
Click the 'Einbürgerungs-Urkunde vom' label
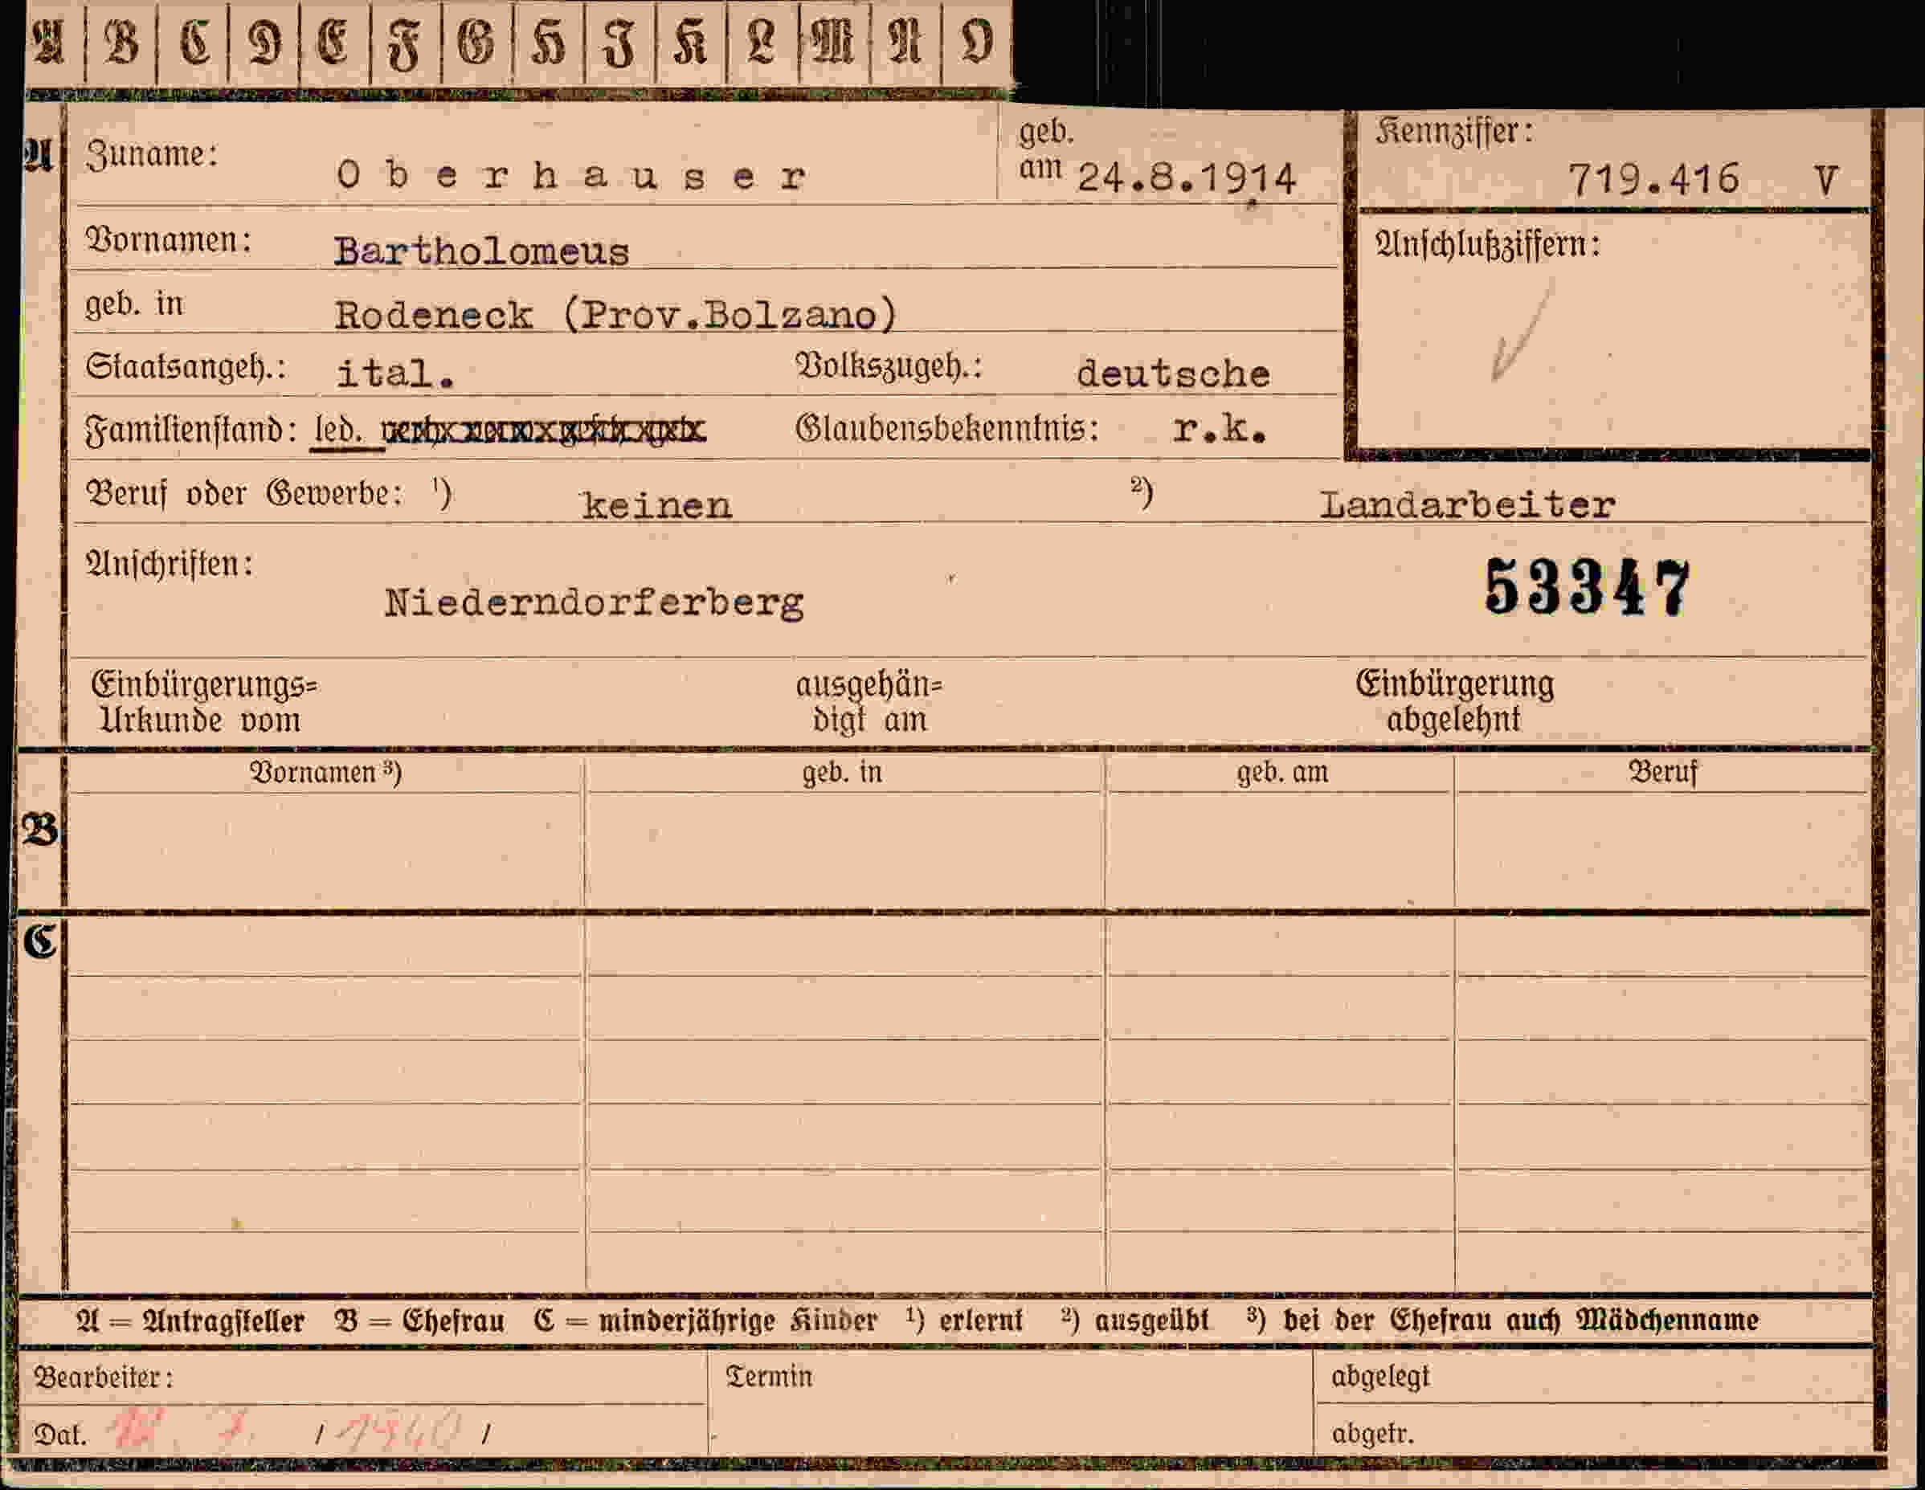point(205,702)
